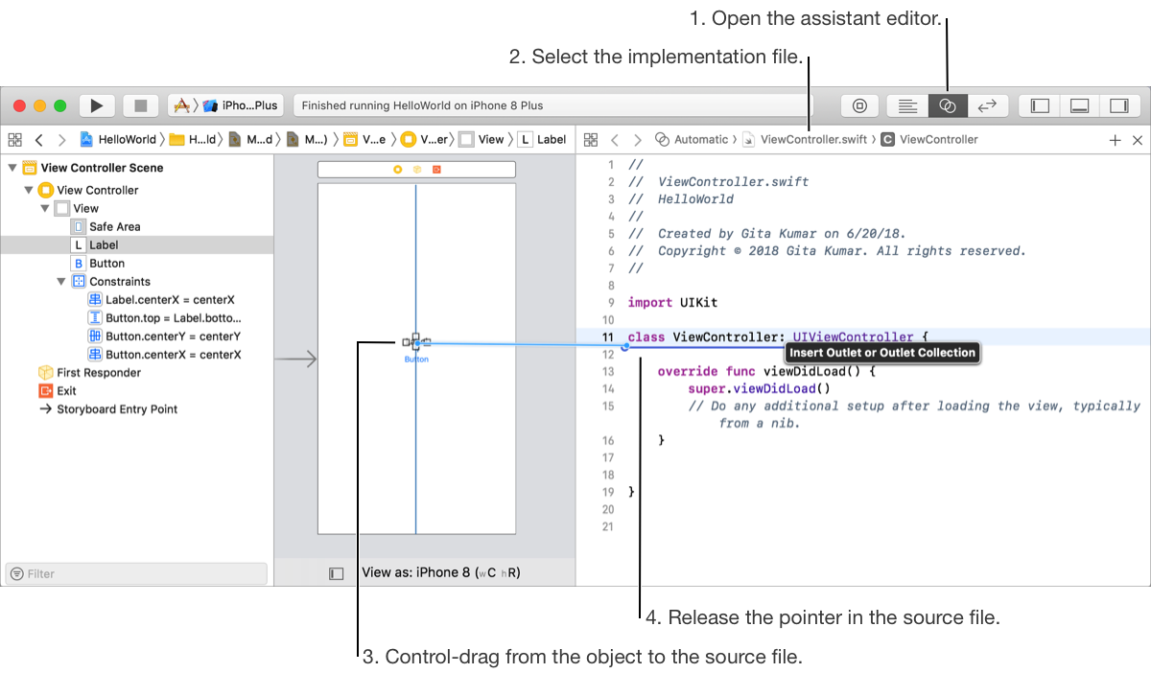Toggle the debug area panel
The width and height of the screenshot is (1151, 673).
coord(1079,105)
